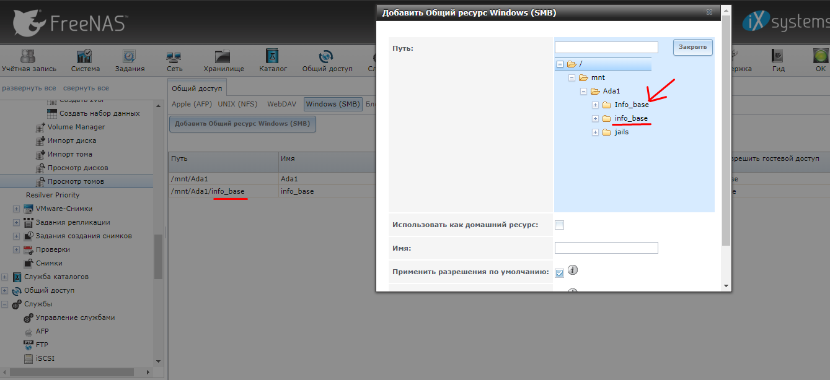Click Создать набор данных icon in sidebar
Viewport: 830px width, 380px height.
[x=52, y=113]
